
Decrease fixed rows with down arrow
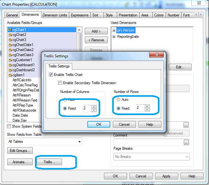coord(147,109)
